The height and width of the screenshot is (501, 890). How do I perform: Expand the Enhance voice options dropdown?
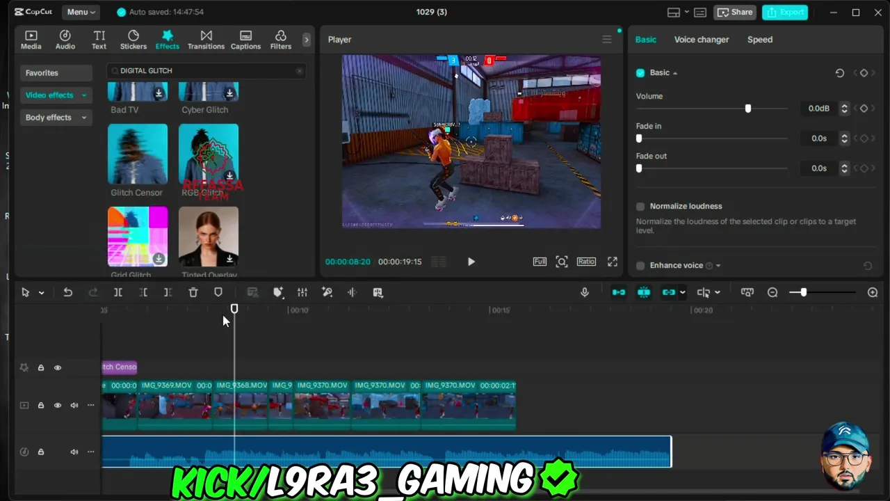718,266
